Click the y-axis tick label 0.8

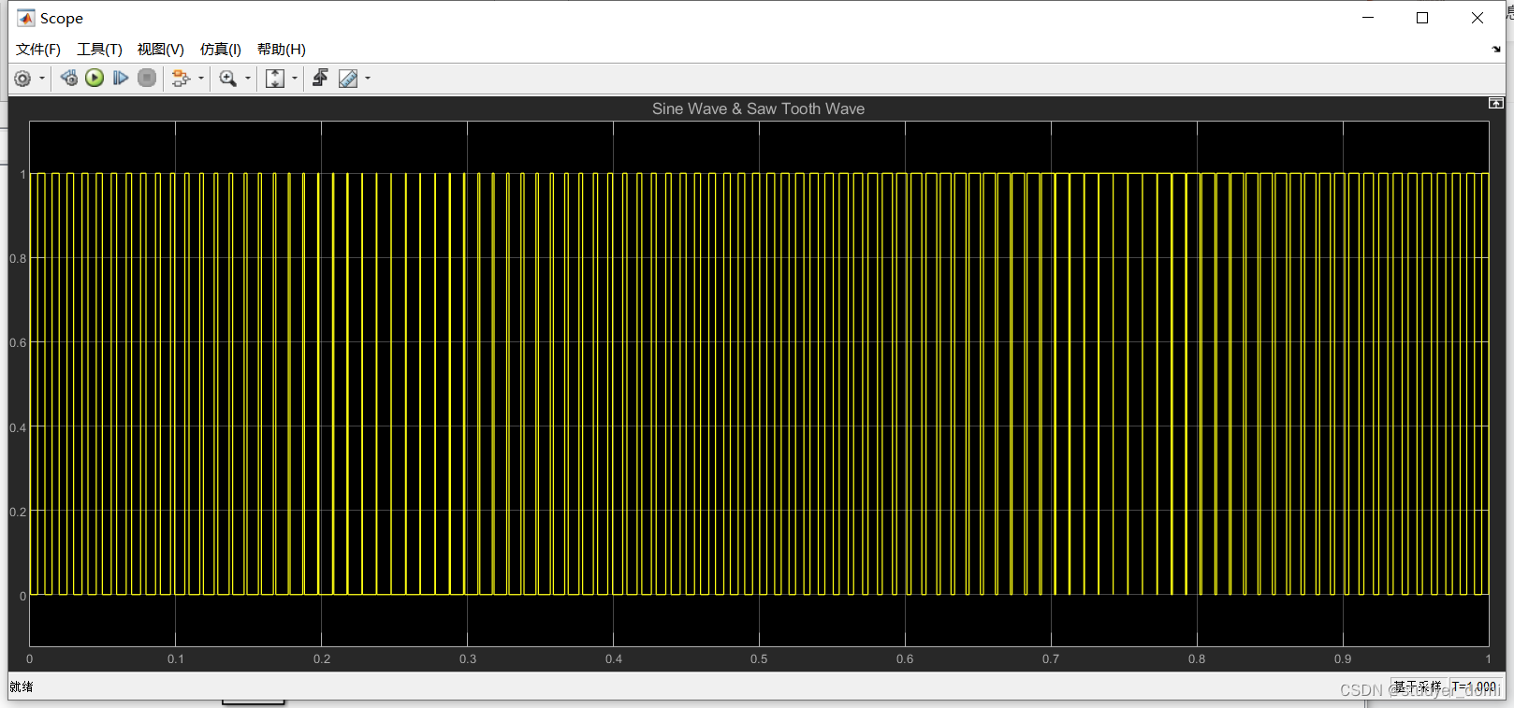18,259
